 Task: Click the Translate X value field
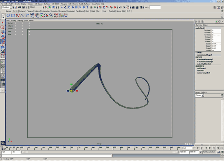point(216,30)
